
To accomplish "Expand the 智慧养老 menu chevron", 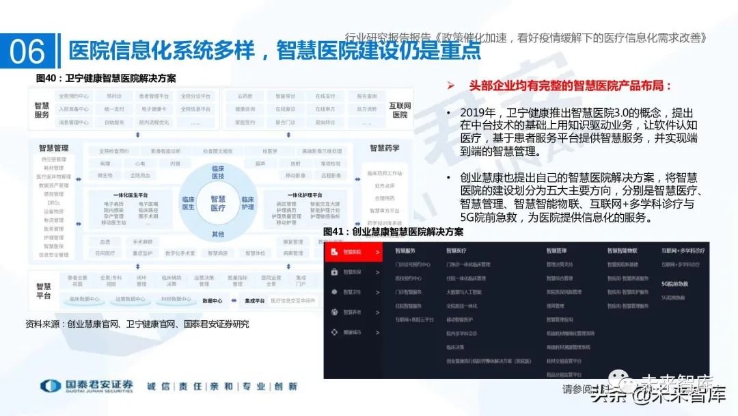I will [377, 313].
